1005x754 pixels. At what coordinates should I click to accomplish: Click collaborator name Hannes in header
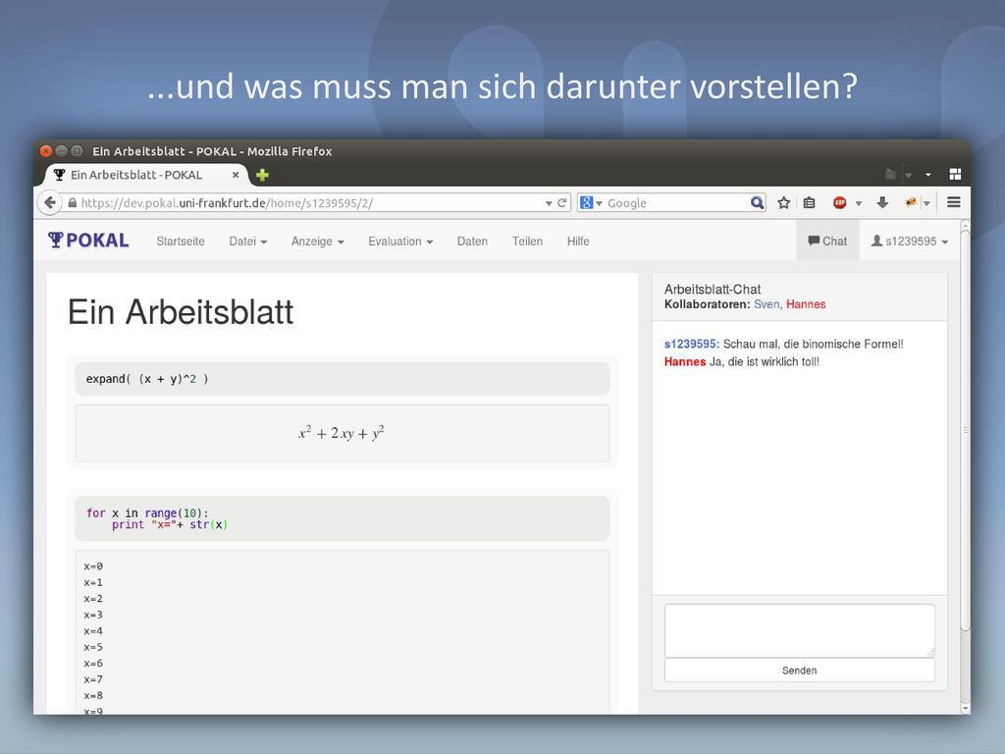[806, 304]
